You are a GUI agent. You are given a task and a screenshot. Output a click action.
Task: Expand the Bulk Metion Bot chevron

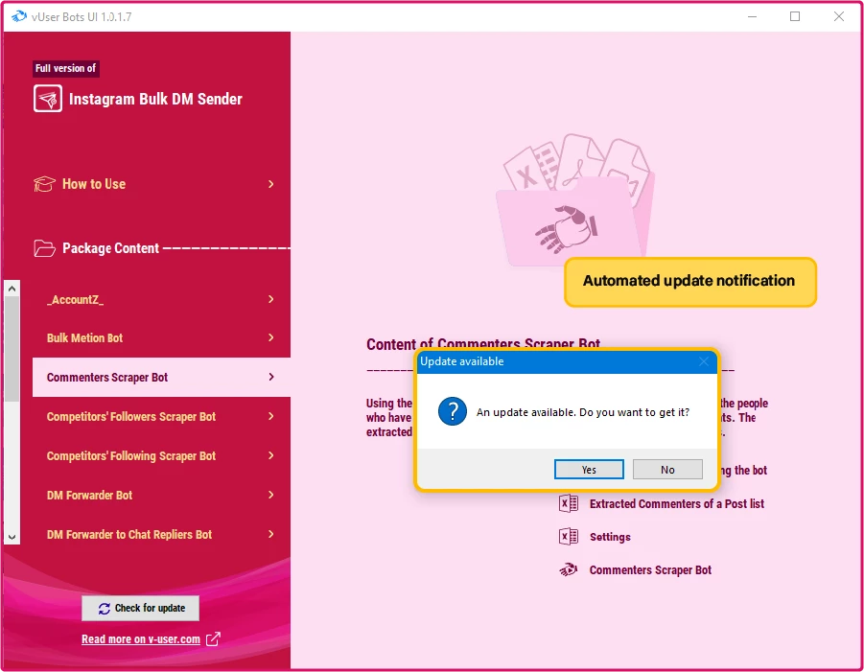pyautogui.click(x=271, y=337)
